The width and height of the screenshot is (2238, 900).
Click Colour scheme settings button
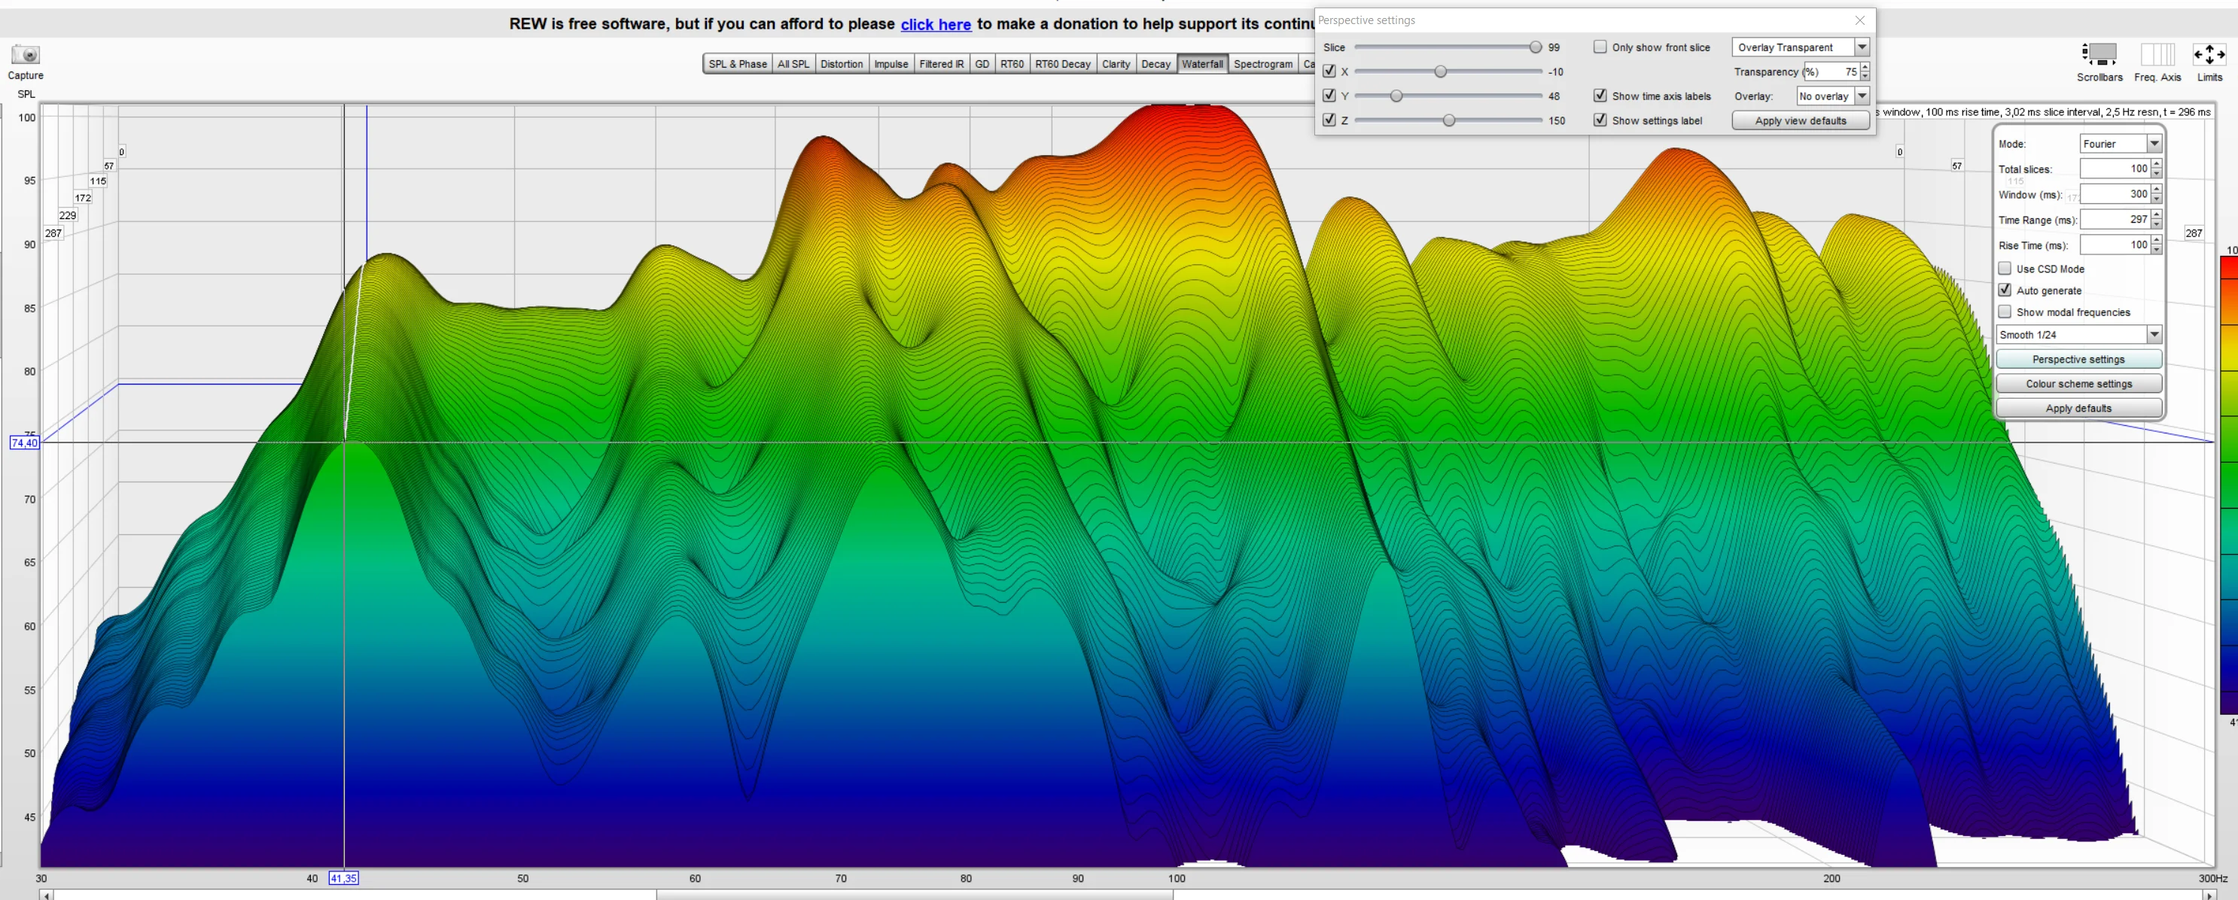pyautogui.click(x=2078, y=383)
